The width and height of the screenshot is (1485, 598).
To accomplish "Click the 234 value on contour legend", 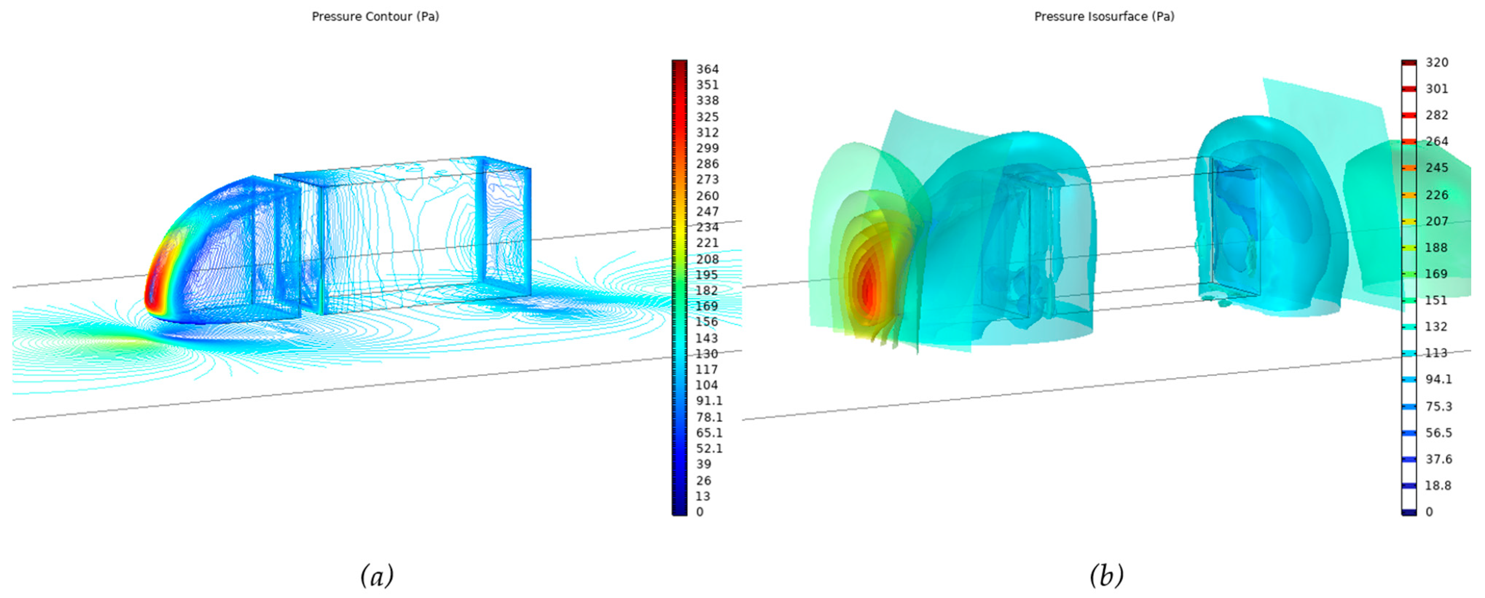I will (707, 227).
